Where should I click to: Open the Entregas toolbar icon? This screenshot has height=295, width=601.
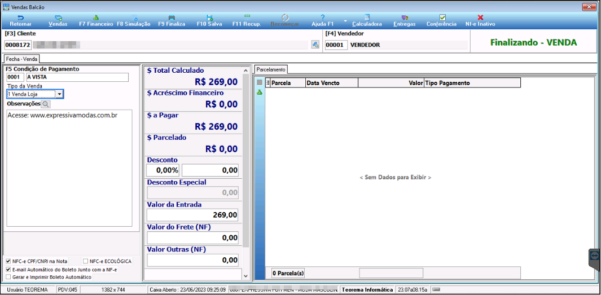[x=405, y=21]
